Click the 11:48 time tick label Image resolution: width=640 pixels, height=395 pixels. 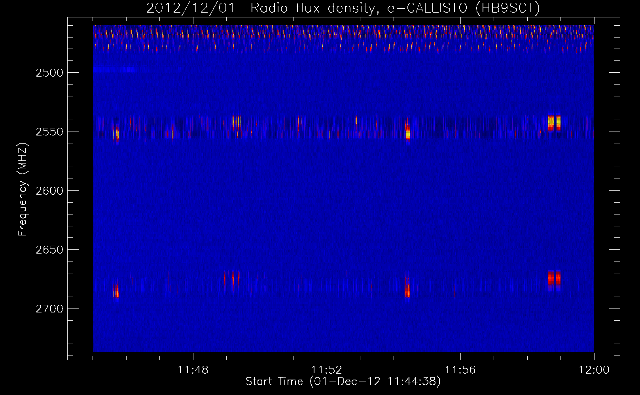(x=193, y=370)
